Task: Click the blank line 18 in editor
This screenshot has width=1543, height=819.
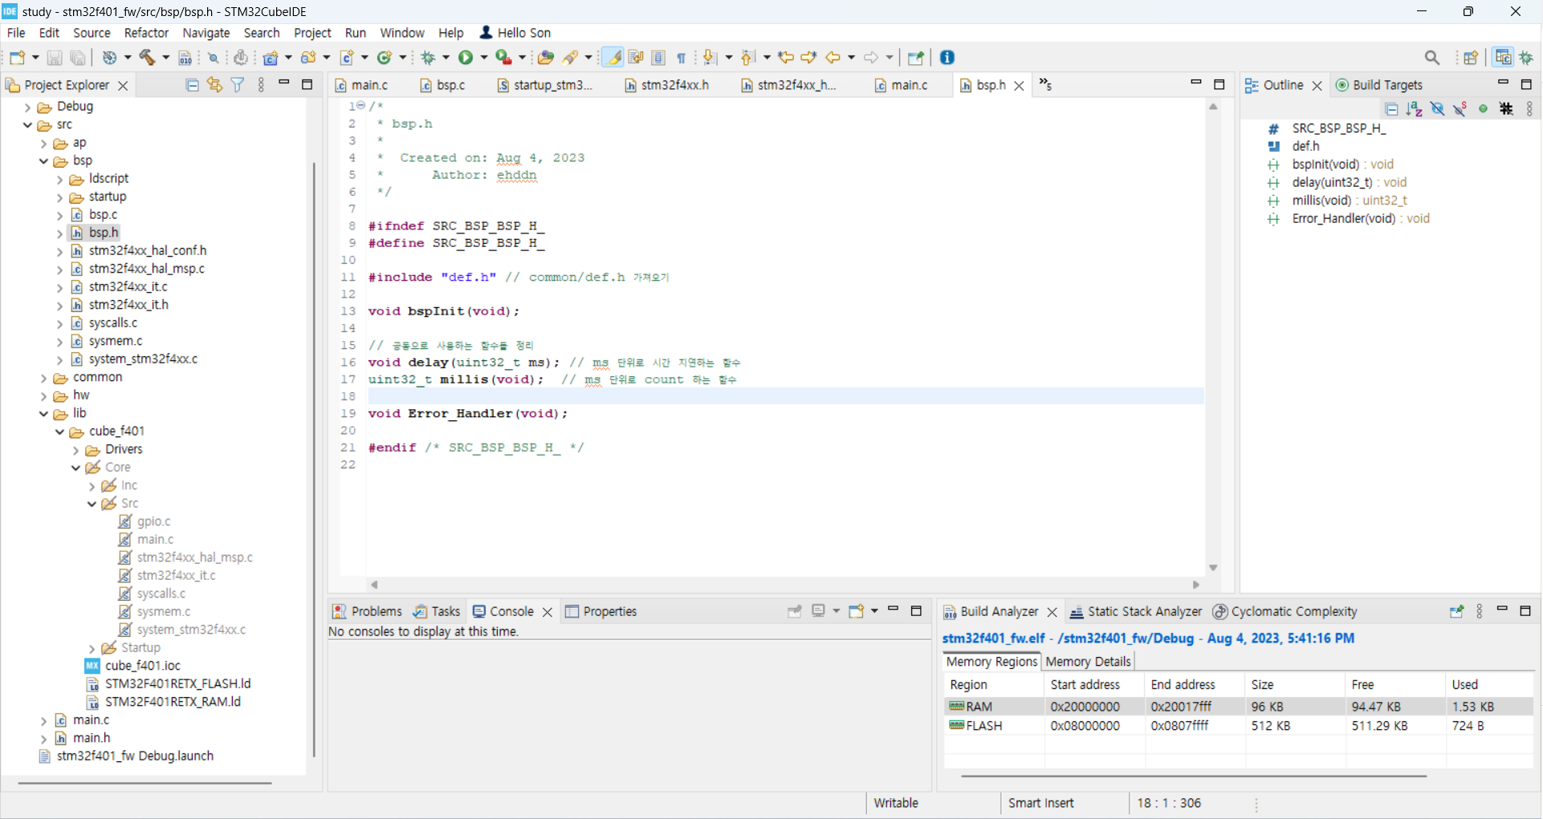Action: click(785, 396)
